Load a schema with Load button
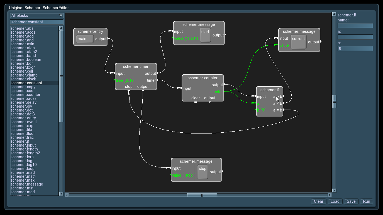Image resolution: width=383 pixels, height=215 pixels. 335,201
